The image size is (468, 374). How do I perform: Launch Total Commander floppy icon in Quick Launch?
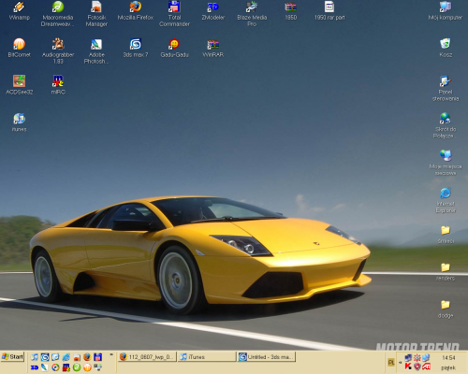(x=97, y=357)
